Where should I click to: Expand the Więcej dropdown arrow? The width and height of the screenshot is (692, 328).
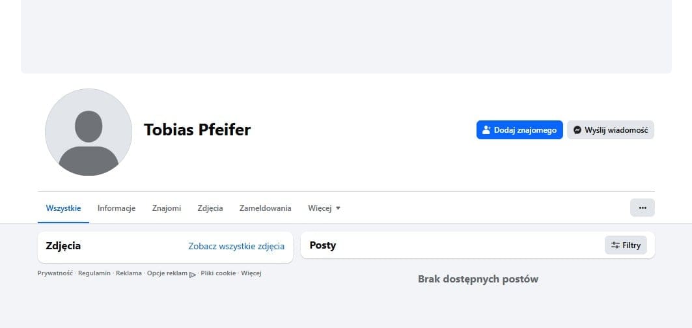click(x=338, y=208)
